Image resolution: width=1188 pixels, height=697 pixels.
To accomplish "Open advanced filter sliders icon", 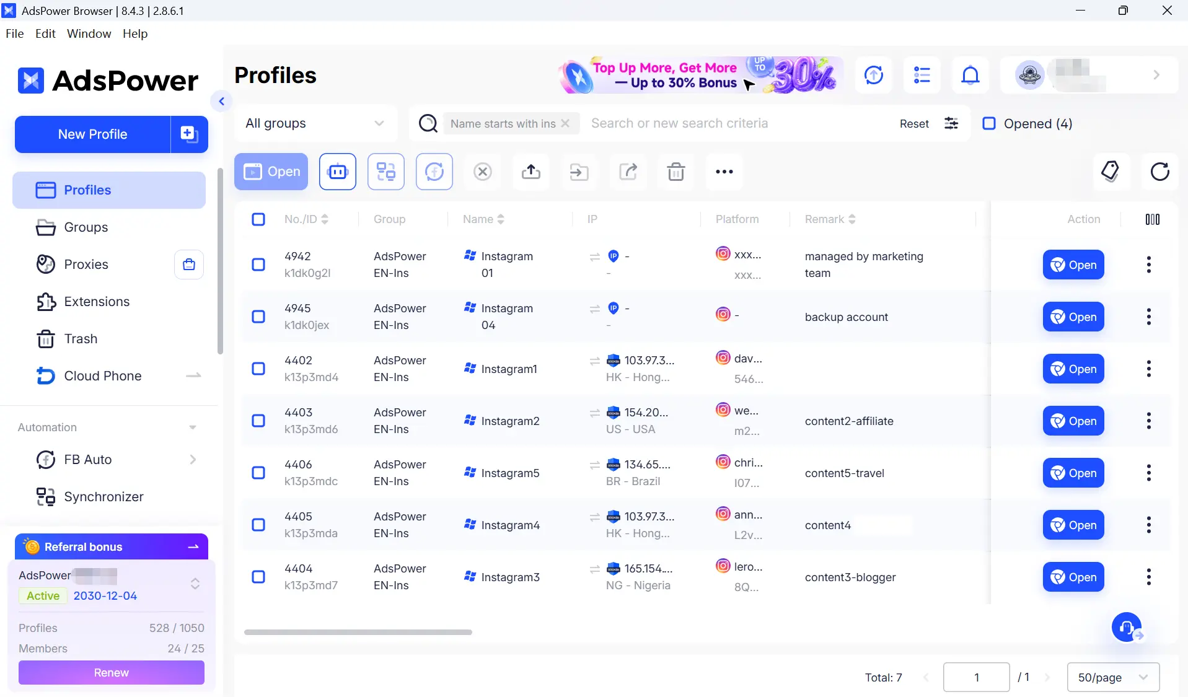I will click(951, 123).
